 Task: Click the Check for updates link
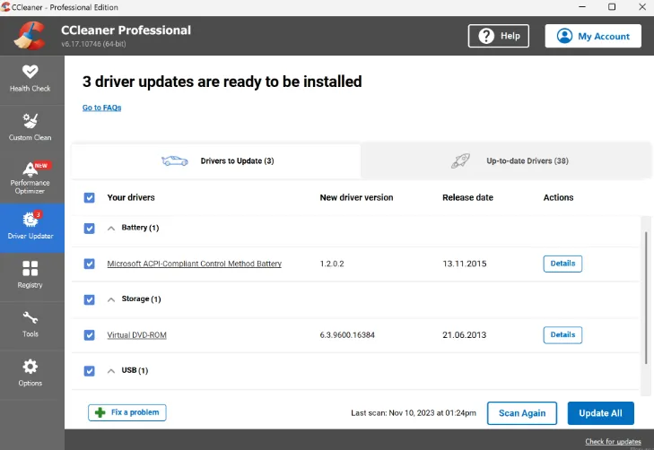613,442
